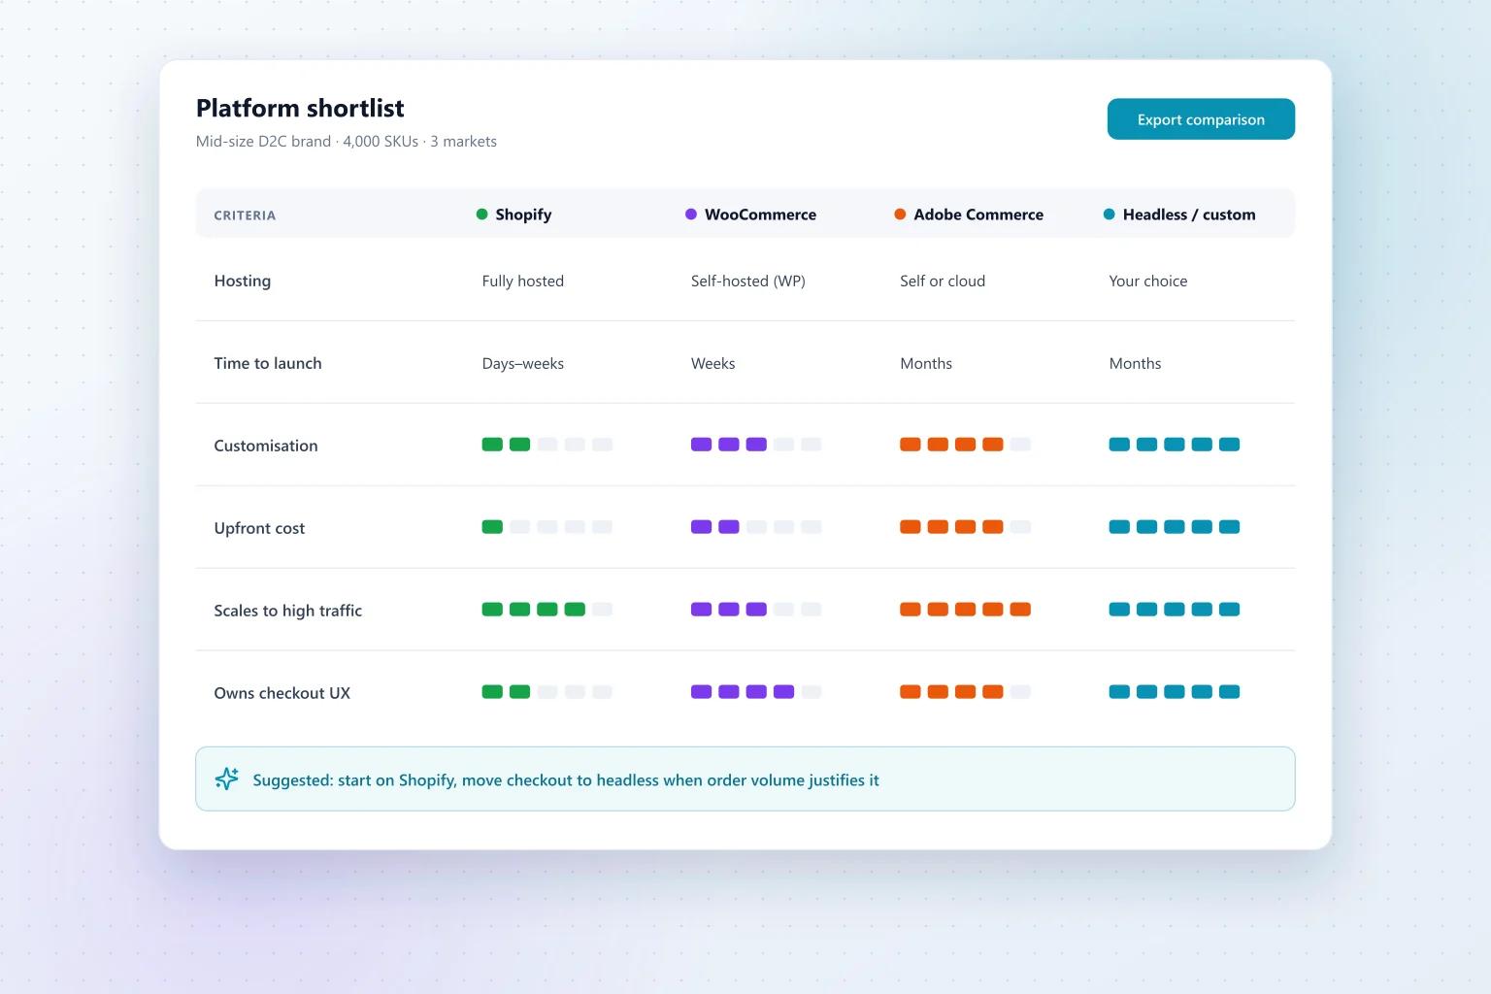
Task: Click the orange dot beside Adobe Commerce
Action: point(900,215)
